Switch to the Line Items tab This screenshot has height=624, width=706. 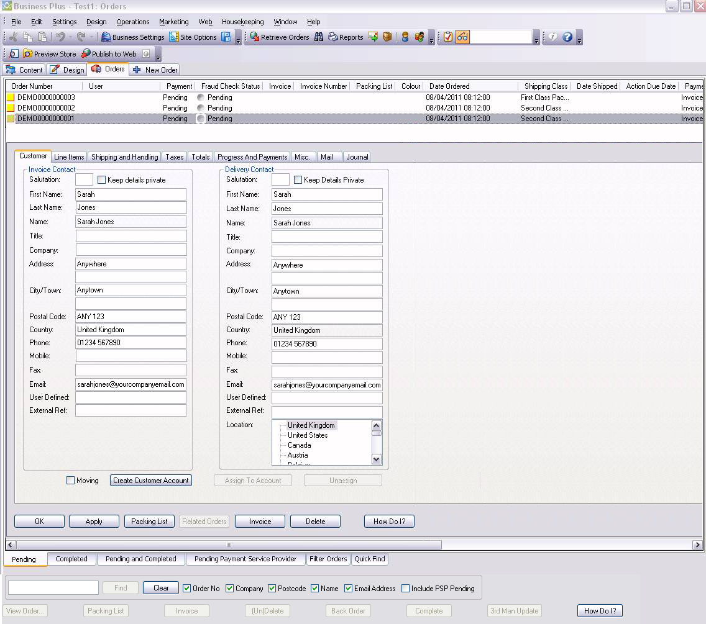pyautogui.click(x=68, y=157)
